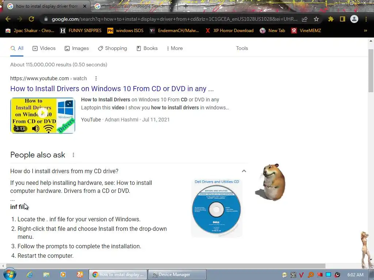Click 'Locate the . inf file' step text
The width and height of the screenshot is (374, 280).
coord(79,219)
